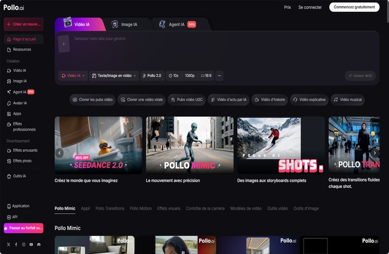Select the Outils d'image category tab
Image resolution: width=389 pixels, height=254 pixels.
[306, 209]
